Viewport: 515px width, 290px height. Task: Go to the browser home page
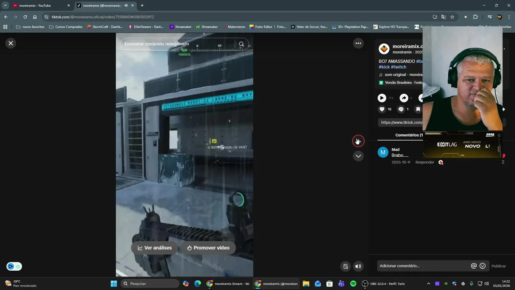(35, 17)
